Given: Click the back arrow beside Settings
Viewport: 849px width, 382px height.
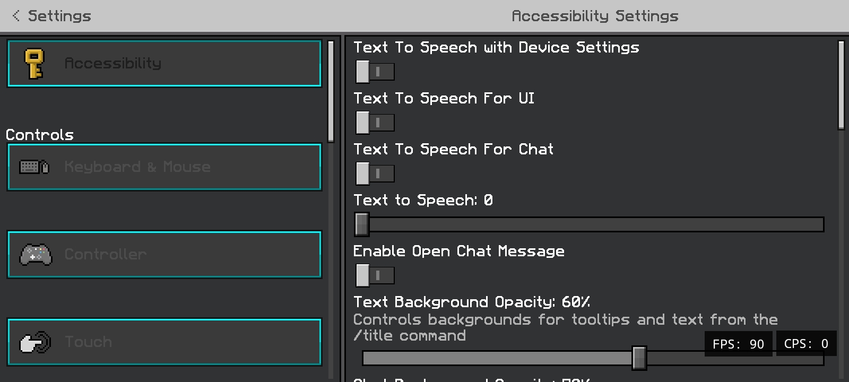Looking at the screenshot, I should point(16,16).
